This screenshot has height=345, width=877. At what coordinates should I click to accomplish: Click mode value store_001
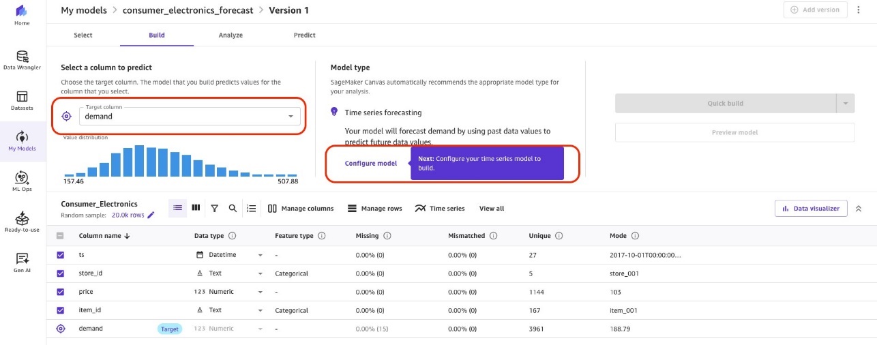(x=625, y=273)
